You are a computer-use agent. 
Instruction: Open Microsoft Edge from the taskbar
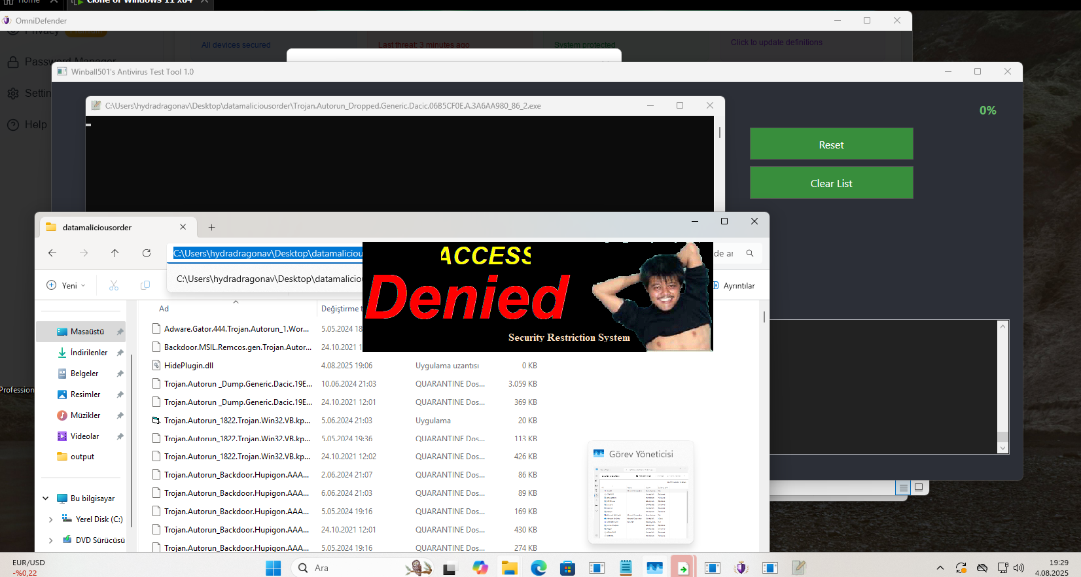pyautogui.click(x=539, y=568)
